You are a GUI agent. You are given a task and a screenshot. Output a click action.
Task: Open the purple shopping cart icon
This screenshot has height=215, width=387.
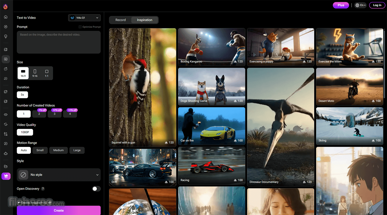[6, 176]
